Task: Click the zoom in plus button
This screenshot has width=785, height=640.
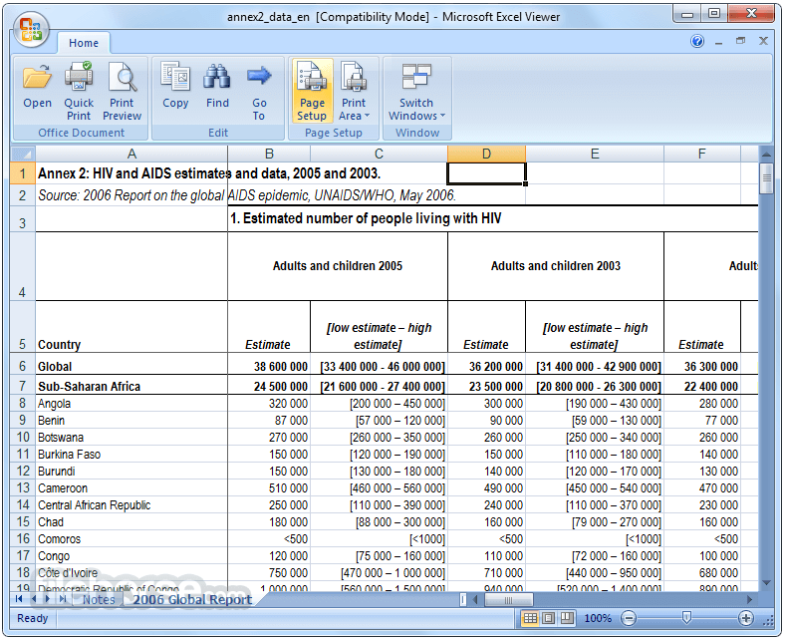Action: click(746, 618)
